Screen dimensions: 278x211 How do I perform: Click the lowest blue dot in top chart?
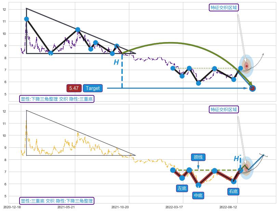click(198, 83)
